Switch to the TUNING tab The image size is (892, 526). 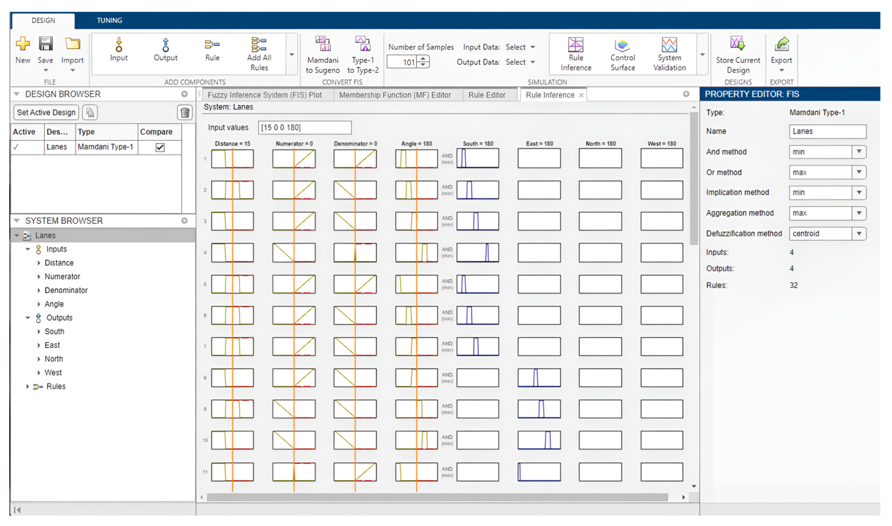click(109, 20)
